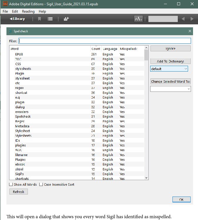This screenshot has width=198, height=220.
Task: Select the word Spellcheck in the list
Action: 23,116
